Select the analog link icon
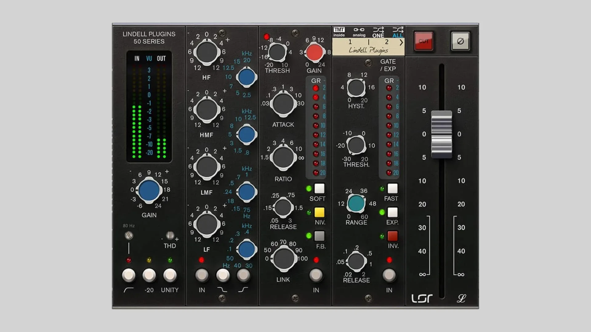This screenshot has height=332, width=591. pyautogui.click(x=359, y=32)
